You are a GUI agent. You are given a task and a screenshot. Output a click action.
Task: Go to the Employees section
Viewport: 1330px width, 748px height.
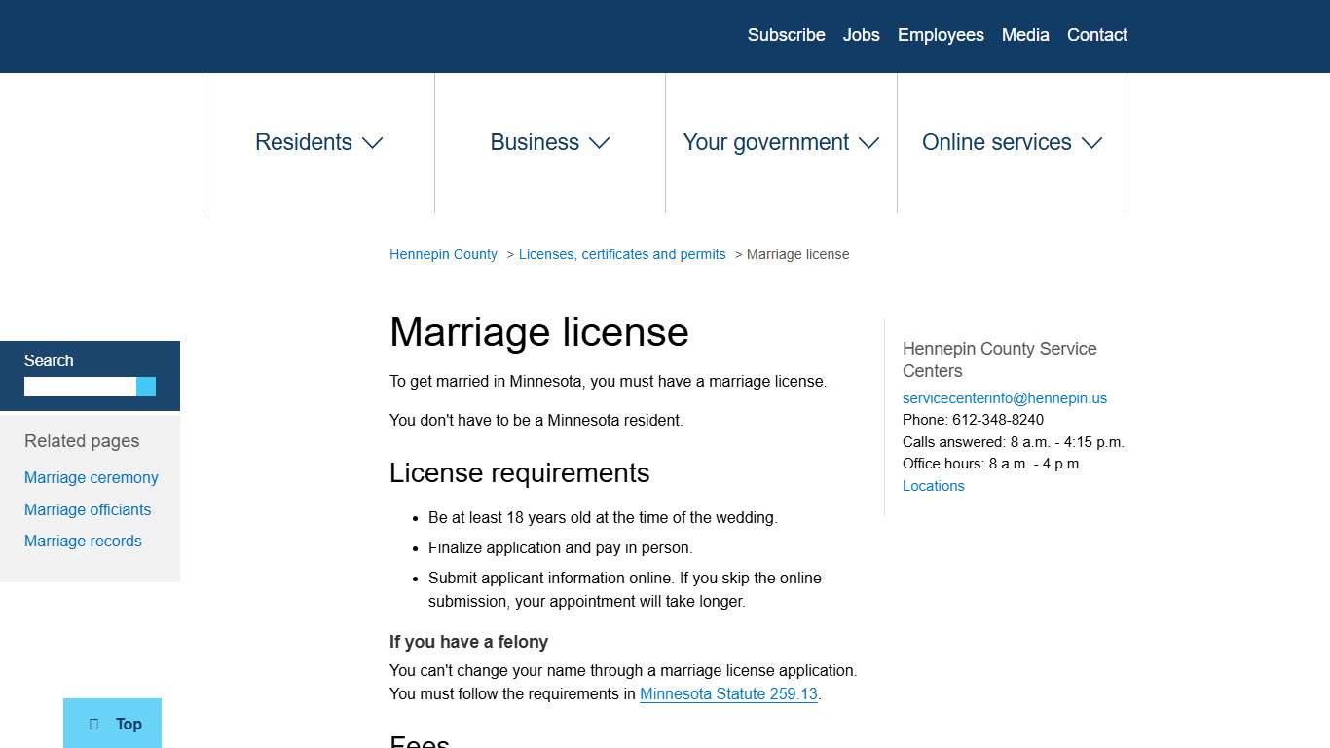941,35
